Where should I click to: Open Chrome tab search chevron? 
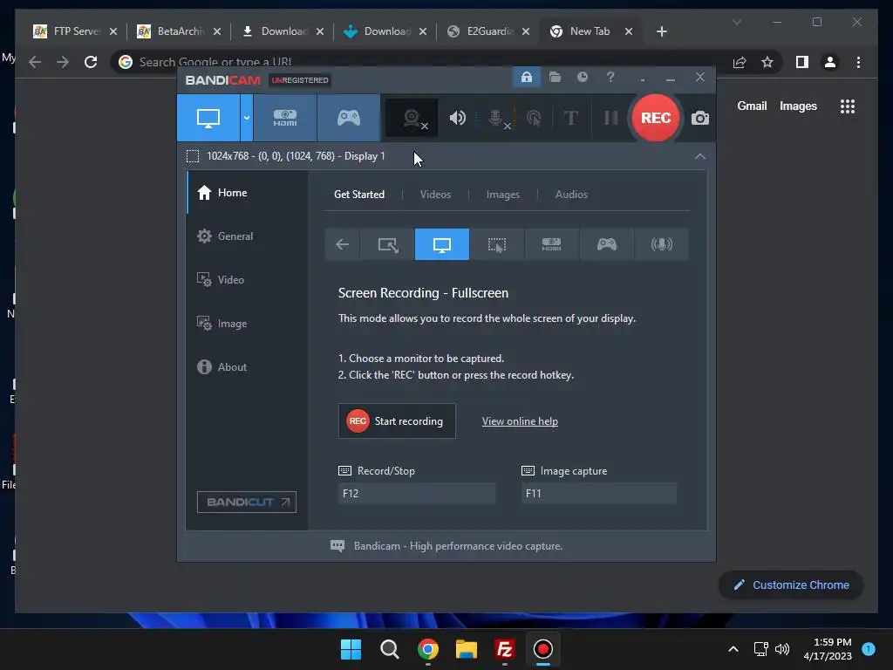click(736, 22)
